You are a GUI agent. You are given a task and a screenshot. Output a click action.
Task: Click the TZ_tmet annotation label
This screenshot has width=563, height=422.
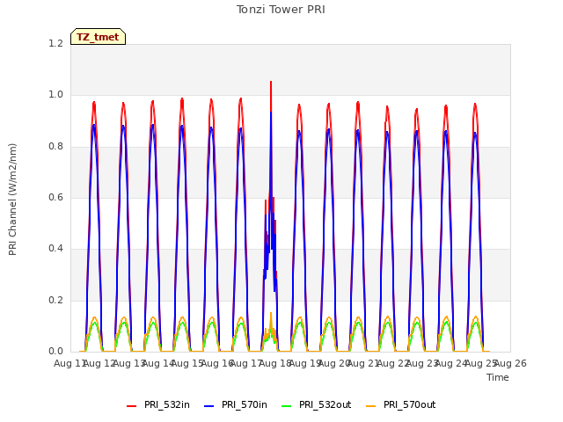98,37
